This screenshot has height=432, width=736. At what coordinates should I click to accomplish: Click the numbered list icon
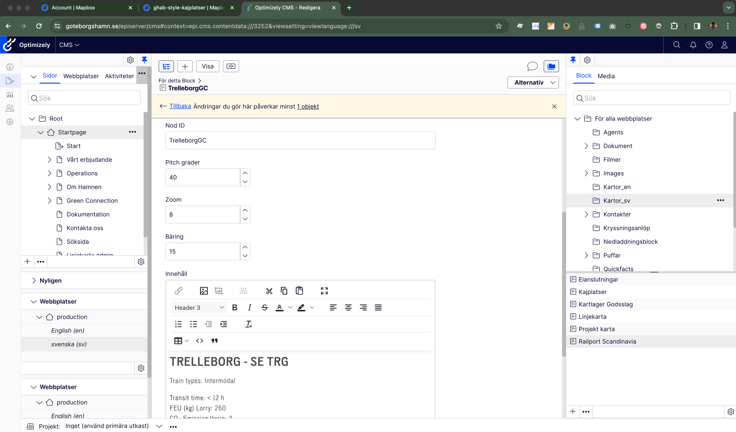(x=179, y=324)
